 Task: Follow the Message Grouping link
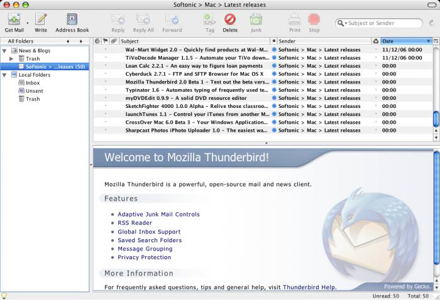point(145,249)
